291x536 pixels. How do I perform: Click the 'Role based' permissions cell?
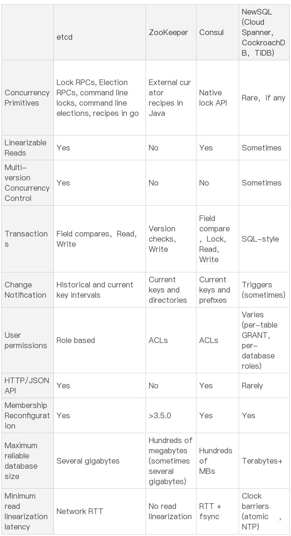[76, 340]
